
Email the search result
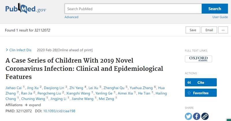209,30
